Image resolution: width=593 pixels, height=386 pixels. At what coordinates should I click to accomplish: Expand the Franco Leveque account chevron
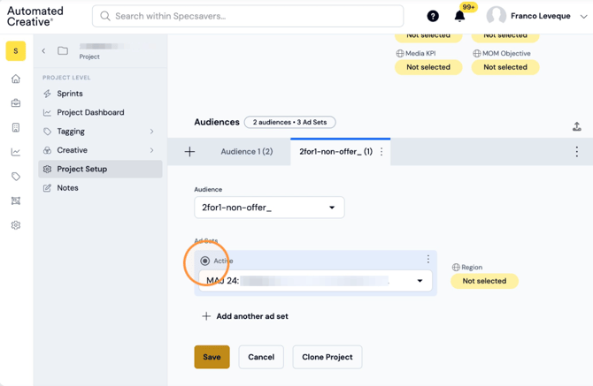coord(583,16)
